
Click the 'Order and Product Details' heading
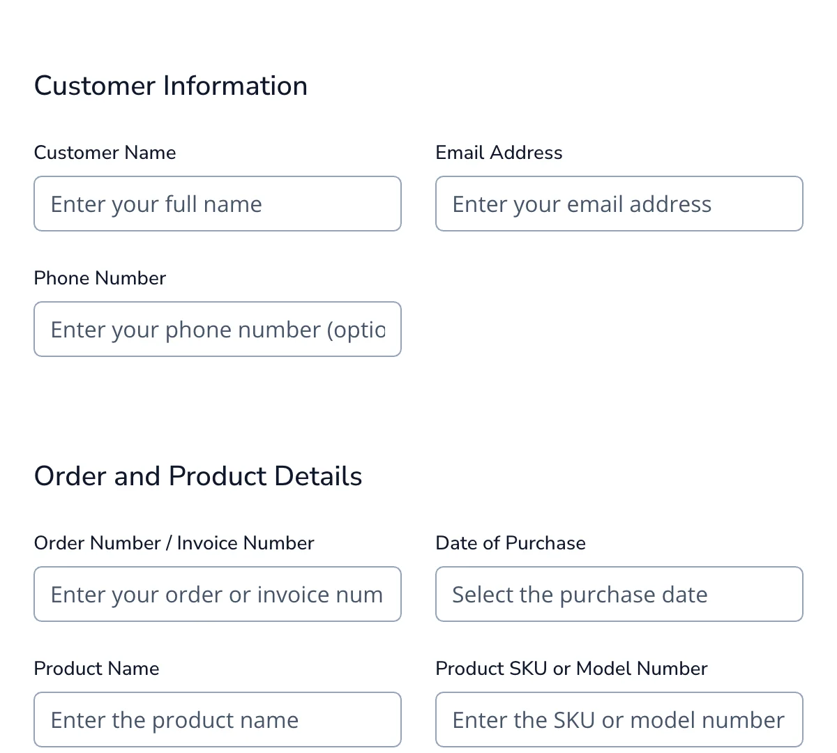pos(198,476)
